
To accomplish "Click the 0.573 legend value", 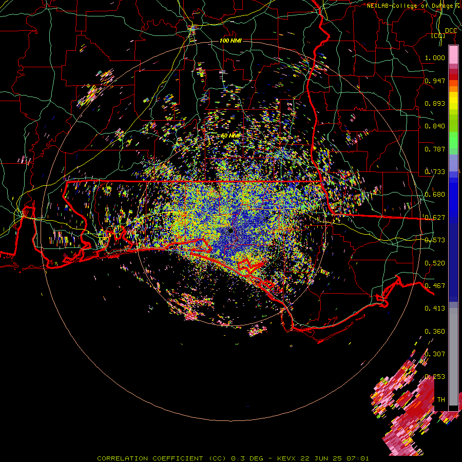I will coord(435,240).
